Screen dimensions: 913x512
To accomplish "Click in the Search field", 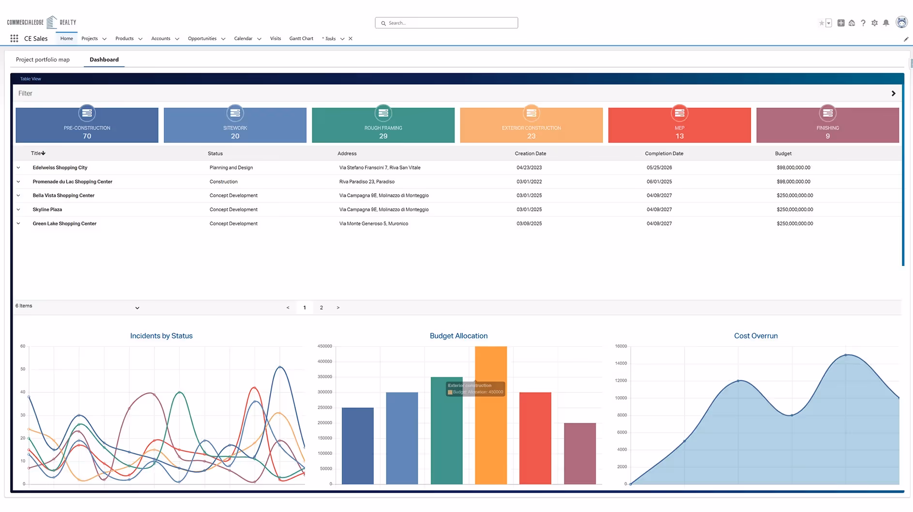I will [446, 23].
